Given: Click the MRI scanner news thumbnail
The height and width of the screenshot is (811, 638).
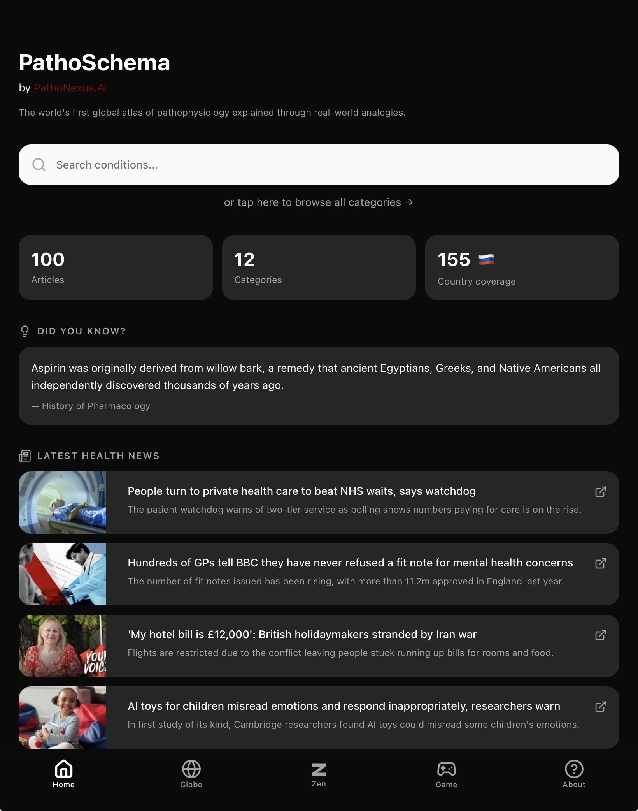Looking at the screenshot, I should click(x=62, y=503).
